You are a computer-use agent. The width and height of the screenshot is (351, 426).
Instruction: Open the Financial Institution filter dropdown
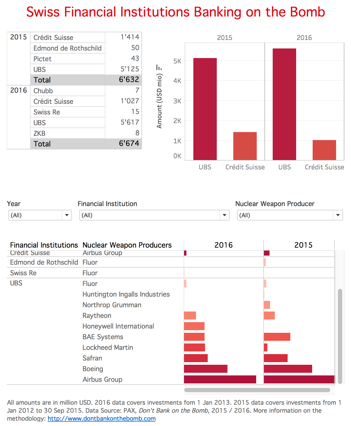[154, 215]
